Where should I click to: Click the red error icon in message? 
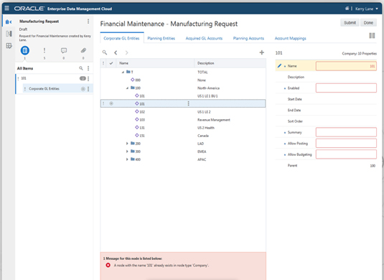tap(108, 266)
